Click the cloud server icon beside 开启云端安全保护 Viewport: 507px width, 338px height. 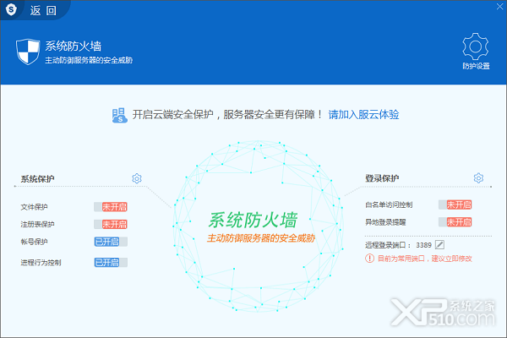point(119,115)
